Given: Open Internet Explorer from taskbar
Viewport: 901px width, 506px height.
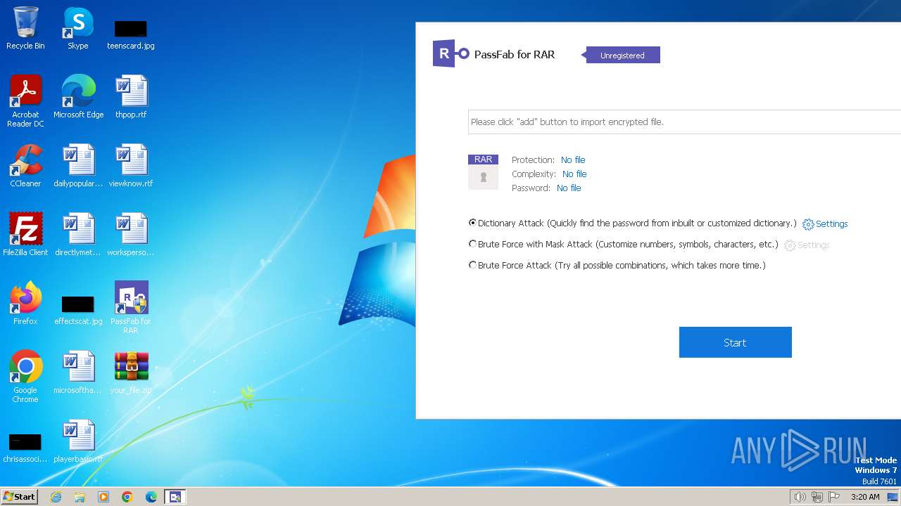Looking at the screenshot, I should [56, 497].
